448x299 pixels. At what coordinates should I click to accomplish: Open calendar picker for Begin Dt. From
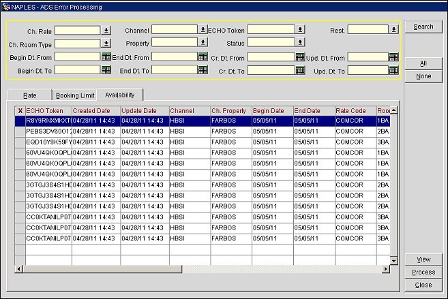(106, 57)
